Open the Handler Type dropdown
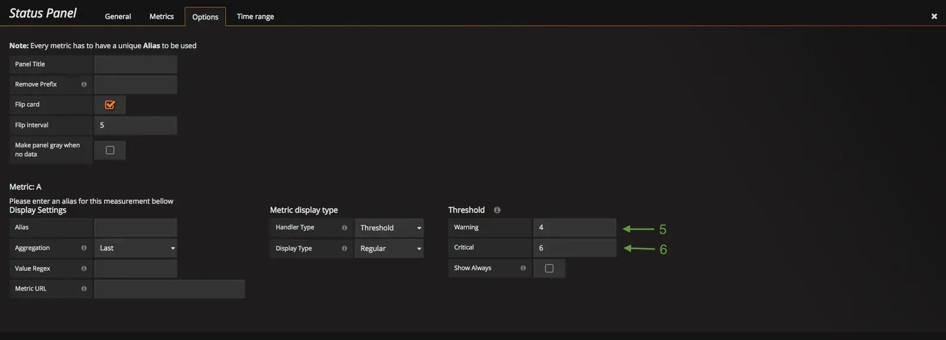 (x=389, y=228)
